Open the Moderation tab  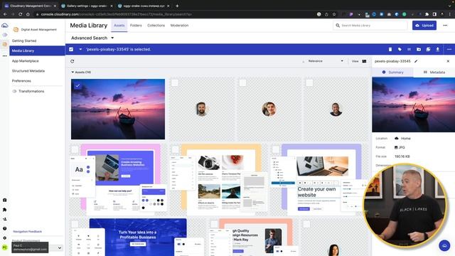[179, 26]
